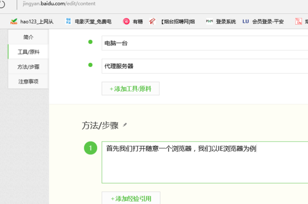Switch to 简介 sidebar section
308x204 pixels.
point(28,37)
